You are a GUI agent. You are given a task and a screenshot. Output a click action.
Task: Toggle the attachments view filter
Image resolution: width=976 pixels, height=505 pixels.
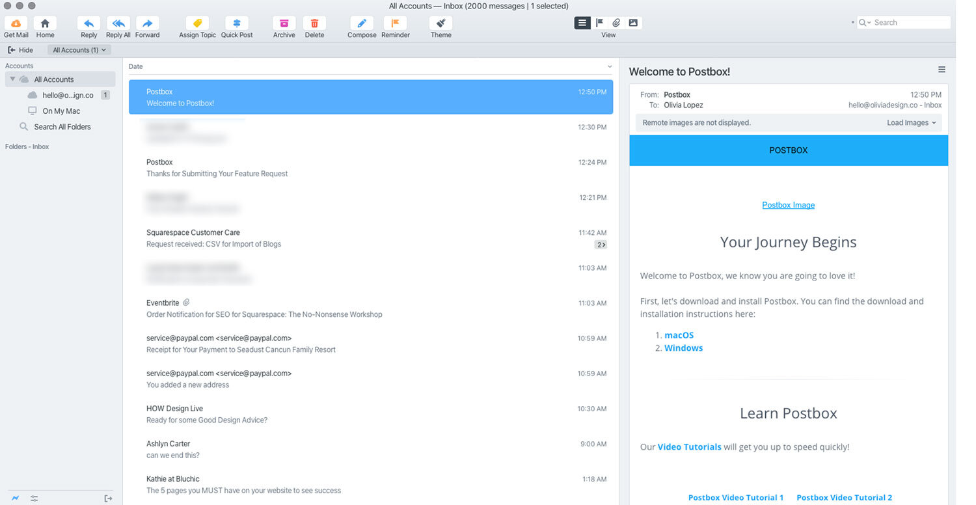coord(616,23)
